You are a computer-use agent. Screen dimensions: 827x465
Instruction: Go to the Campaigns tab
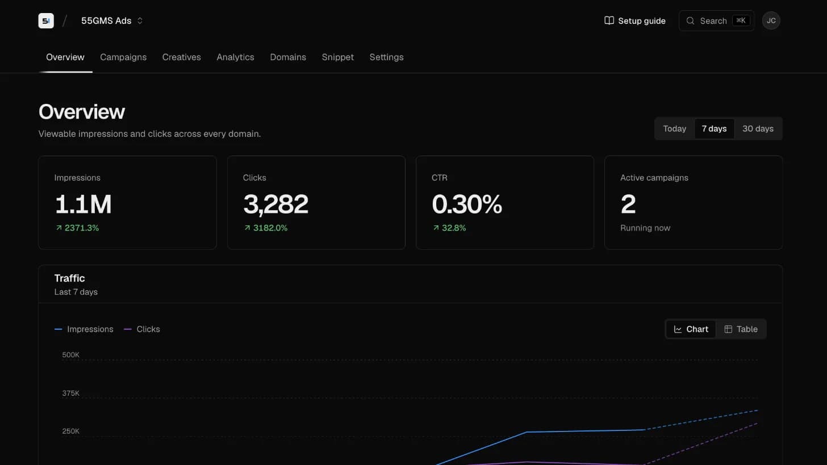[x=123, y=57]
